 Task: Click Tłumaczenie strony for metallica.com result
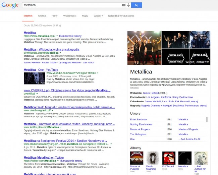coord(70,36)
